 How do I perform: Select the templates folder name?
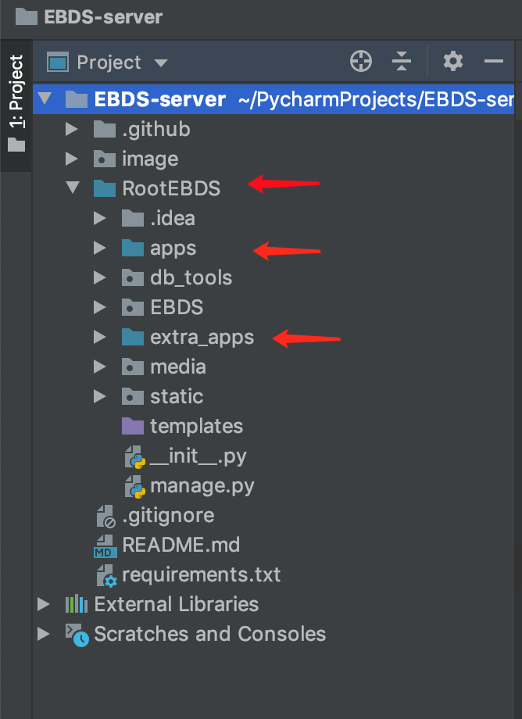pyautogui.click(x=197, y=427)
